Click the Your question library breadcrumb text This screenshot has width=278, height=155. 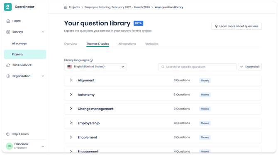click(x=169, y=7)
